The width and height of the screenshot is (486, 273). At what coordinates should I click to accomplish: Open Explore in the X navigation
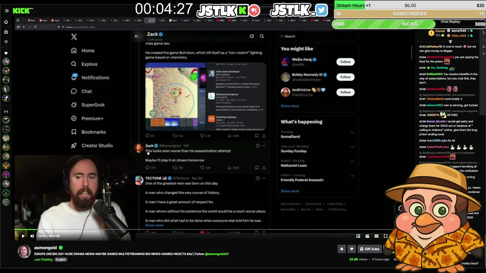click(84, 64)
